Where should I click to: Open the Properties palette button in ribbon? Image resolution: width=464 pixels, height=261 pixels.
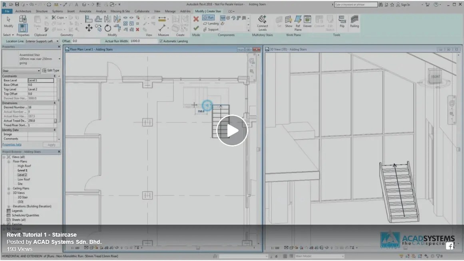(23, 28)
